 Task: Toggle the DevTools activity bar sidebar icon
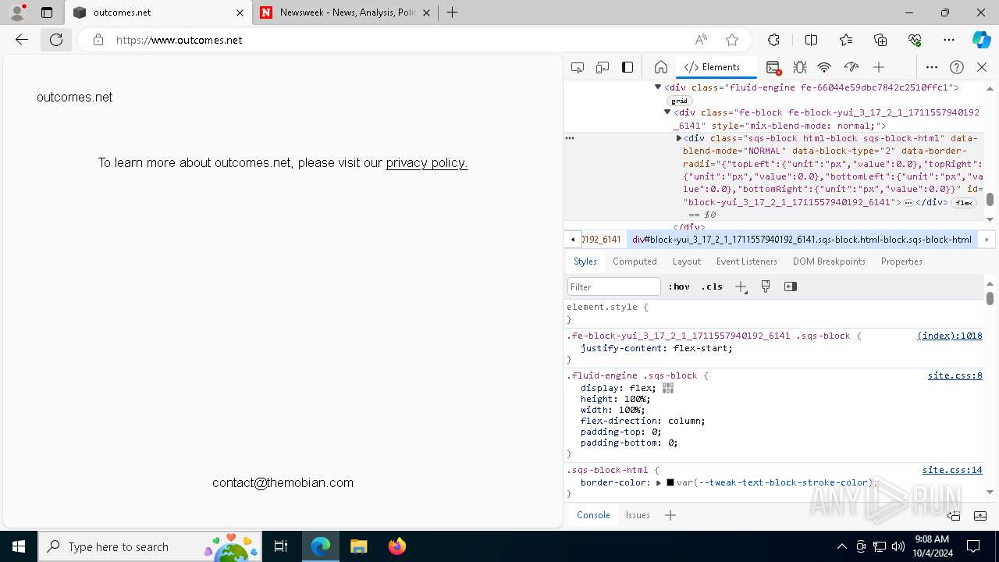627,67
